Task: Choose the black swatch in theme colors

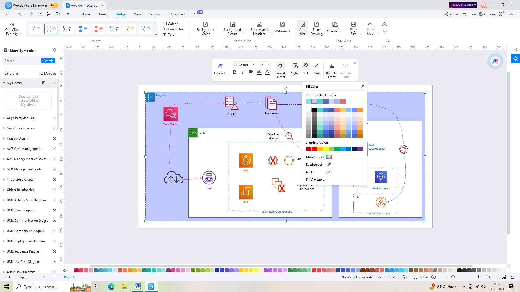Action: [x=314, y=110]
